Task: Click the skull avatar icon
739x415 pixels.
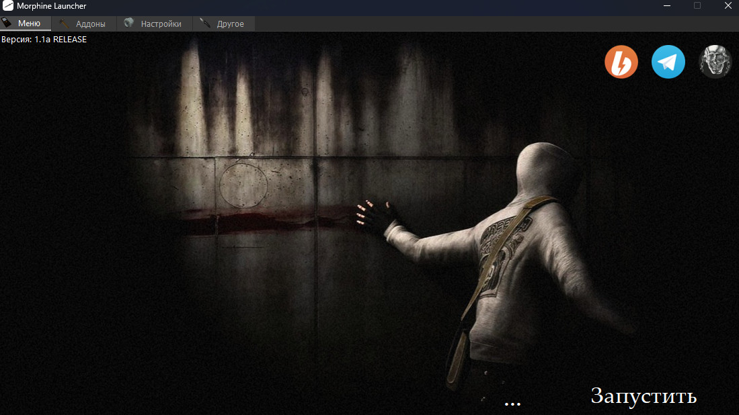Action: (715, 62)
